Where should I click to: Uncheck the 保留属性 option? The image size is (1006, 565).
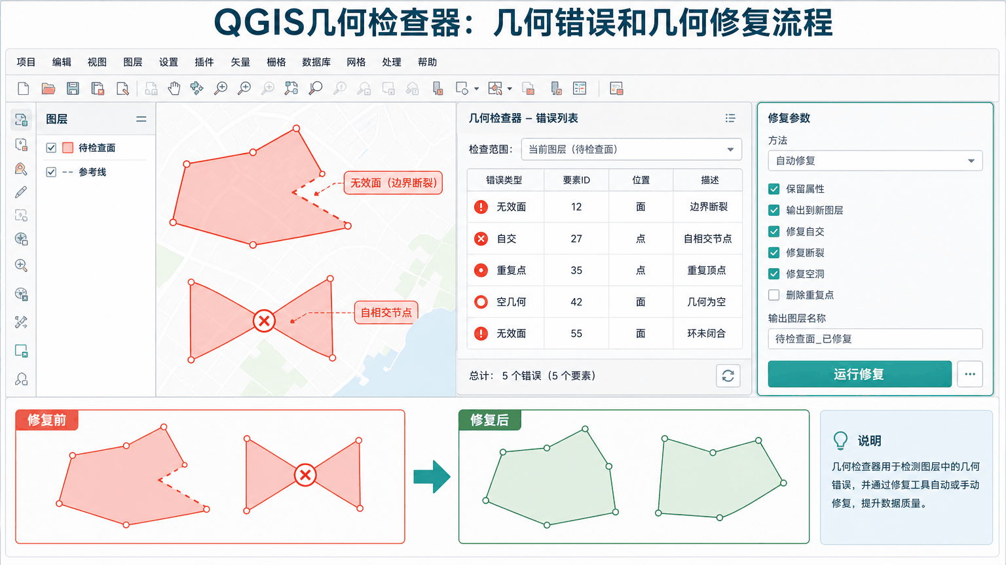[x=774, y=189]
